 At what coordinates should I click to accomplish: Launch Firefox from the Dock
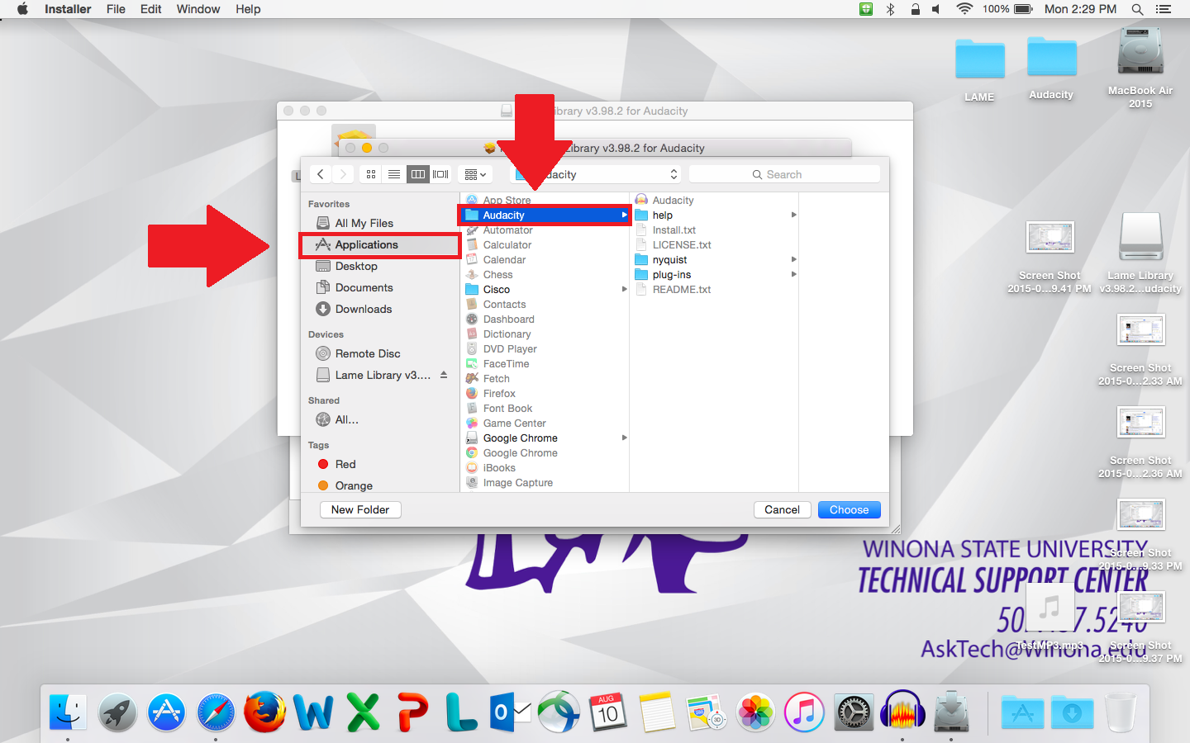(x=264, y=712)
